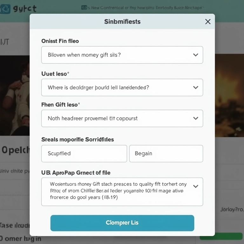This screenshot has width=244, height=244.
Task: Expand the 'Where is dealdrger pourld' dropdown
Action: 122,87
